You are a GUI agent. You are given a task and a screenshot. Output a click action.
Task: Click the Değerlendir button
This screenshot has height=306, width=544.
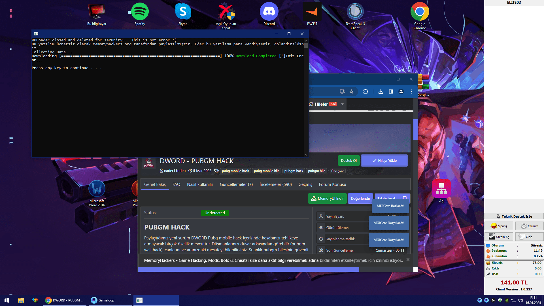tap(360, 199)
